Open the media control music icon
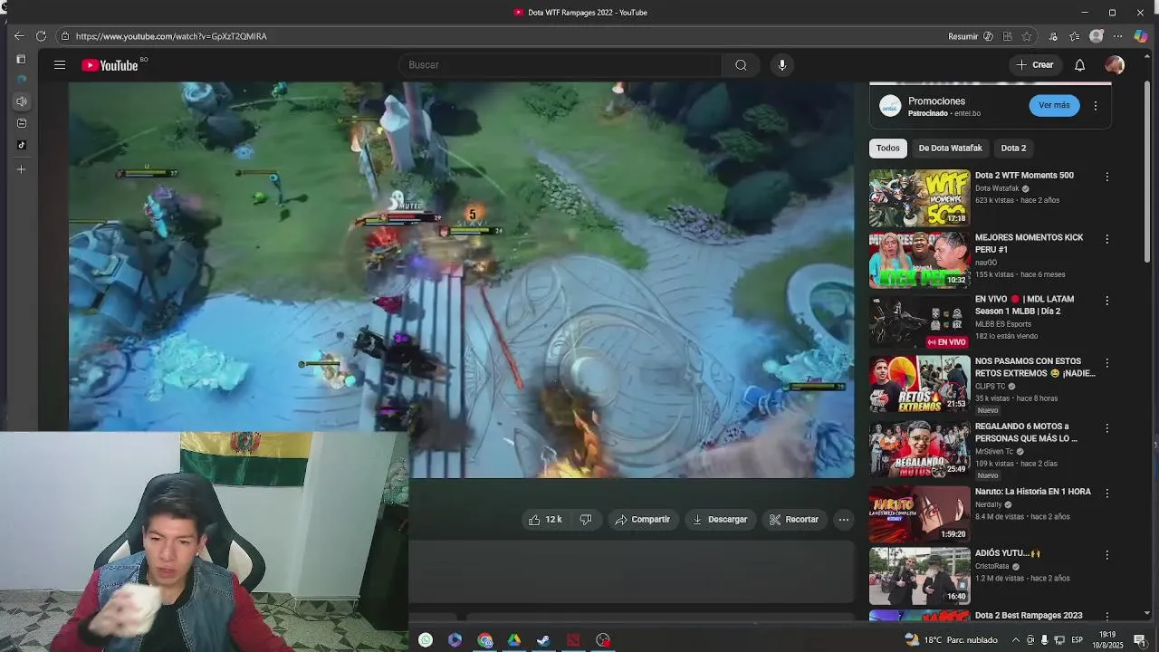1159x652 pixels. point(1053,36)
